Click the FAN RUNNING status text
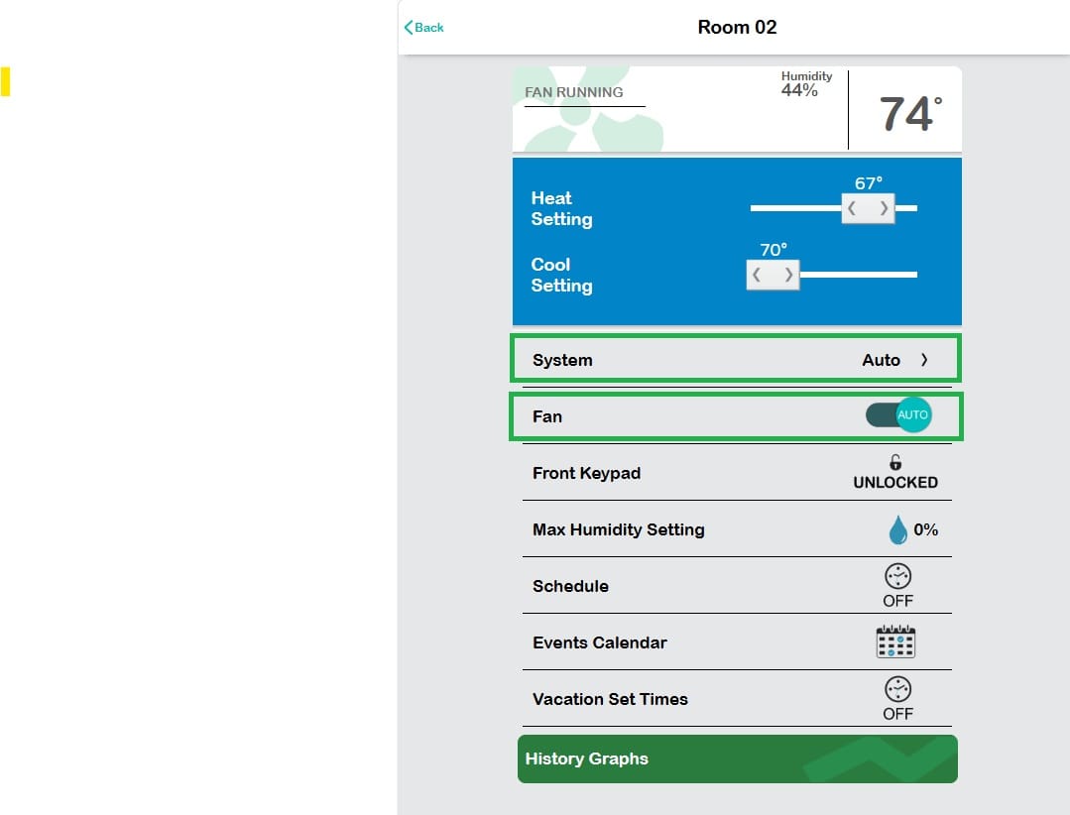This screenshot has width=1070, height=815. (x=574, y=92)
